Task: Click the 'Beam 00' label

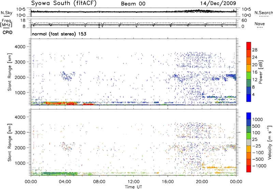Action: click(x=133, y=4)
